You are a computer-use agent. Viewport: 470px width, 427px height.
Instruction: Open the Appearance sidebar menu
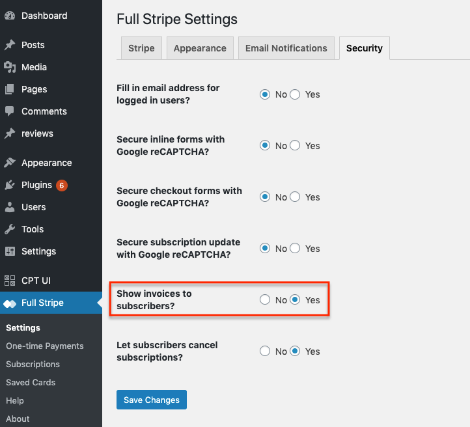[x=46, y=163]
